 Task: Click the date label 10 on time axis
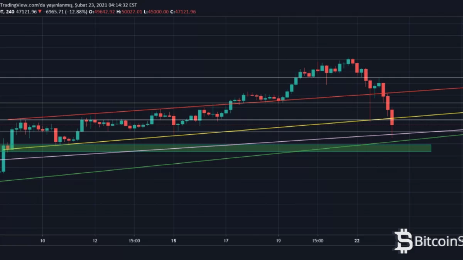(x=43, y=241)
